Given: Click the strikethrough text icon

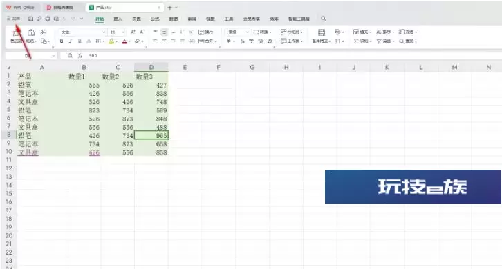Looking at the screenshot, I should pos(89,41).
